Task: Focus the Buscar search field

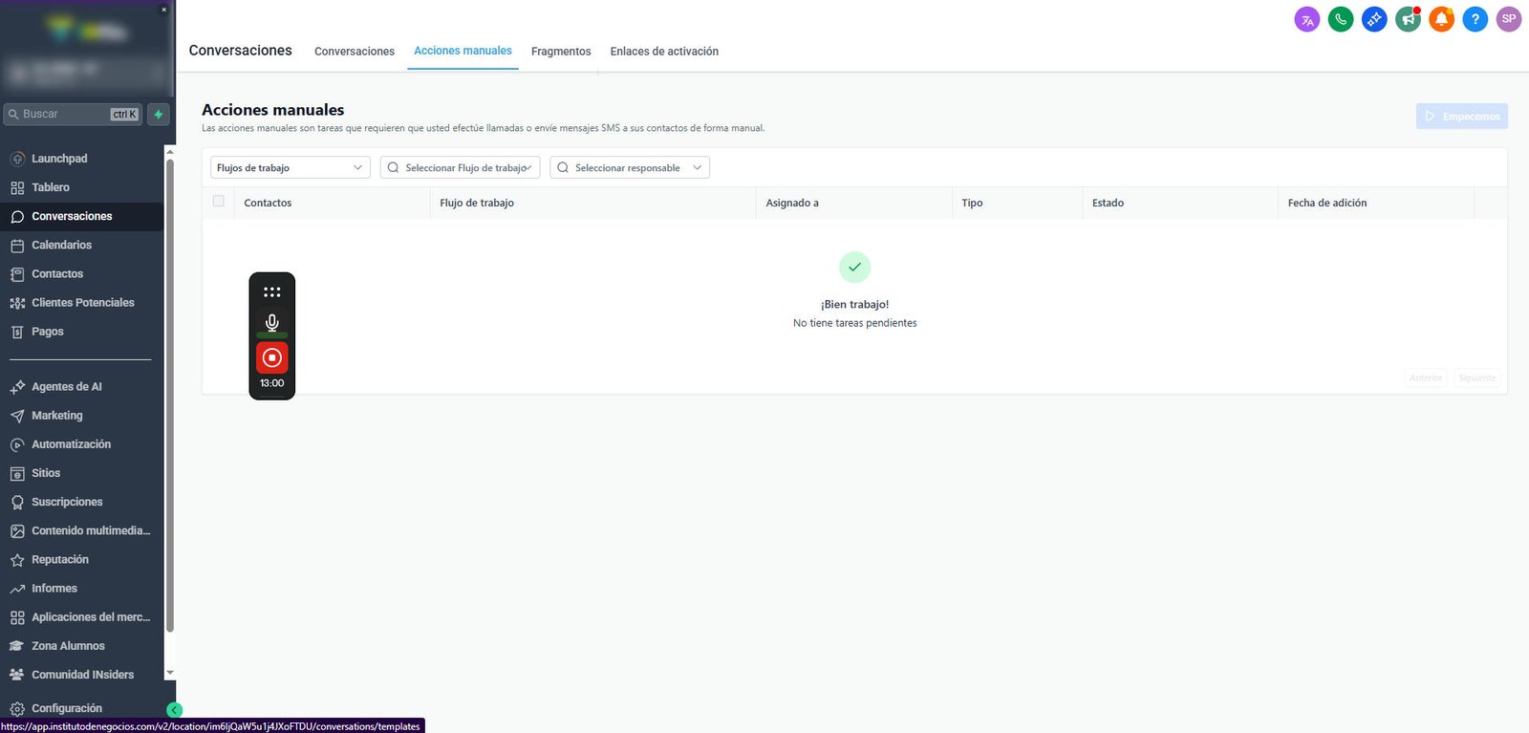Action: [73, 115]
